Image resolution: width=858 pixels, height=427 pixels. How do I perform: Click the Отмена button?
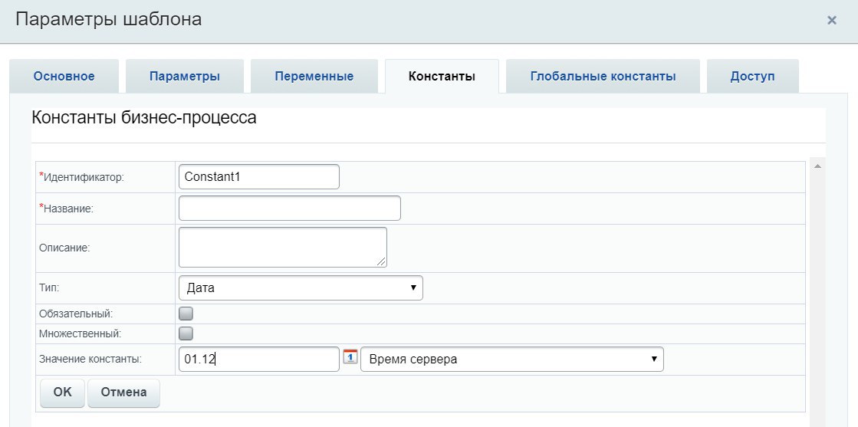(x=123, y=392)
